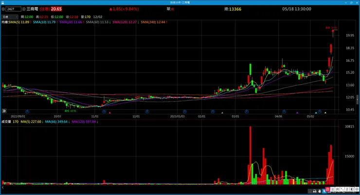
Task: Open the info icon next to 三商電
Action: coord(24,9)
